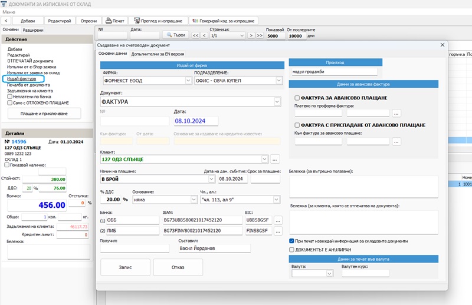472x305 pixels.
Task: Select Разширени tab in left panel
Action: click(33, 30)
